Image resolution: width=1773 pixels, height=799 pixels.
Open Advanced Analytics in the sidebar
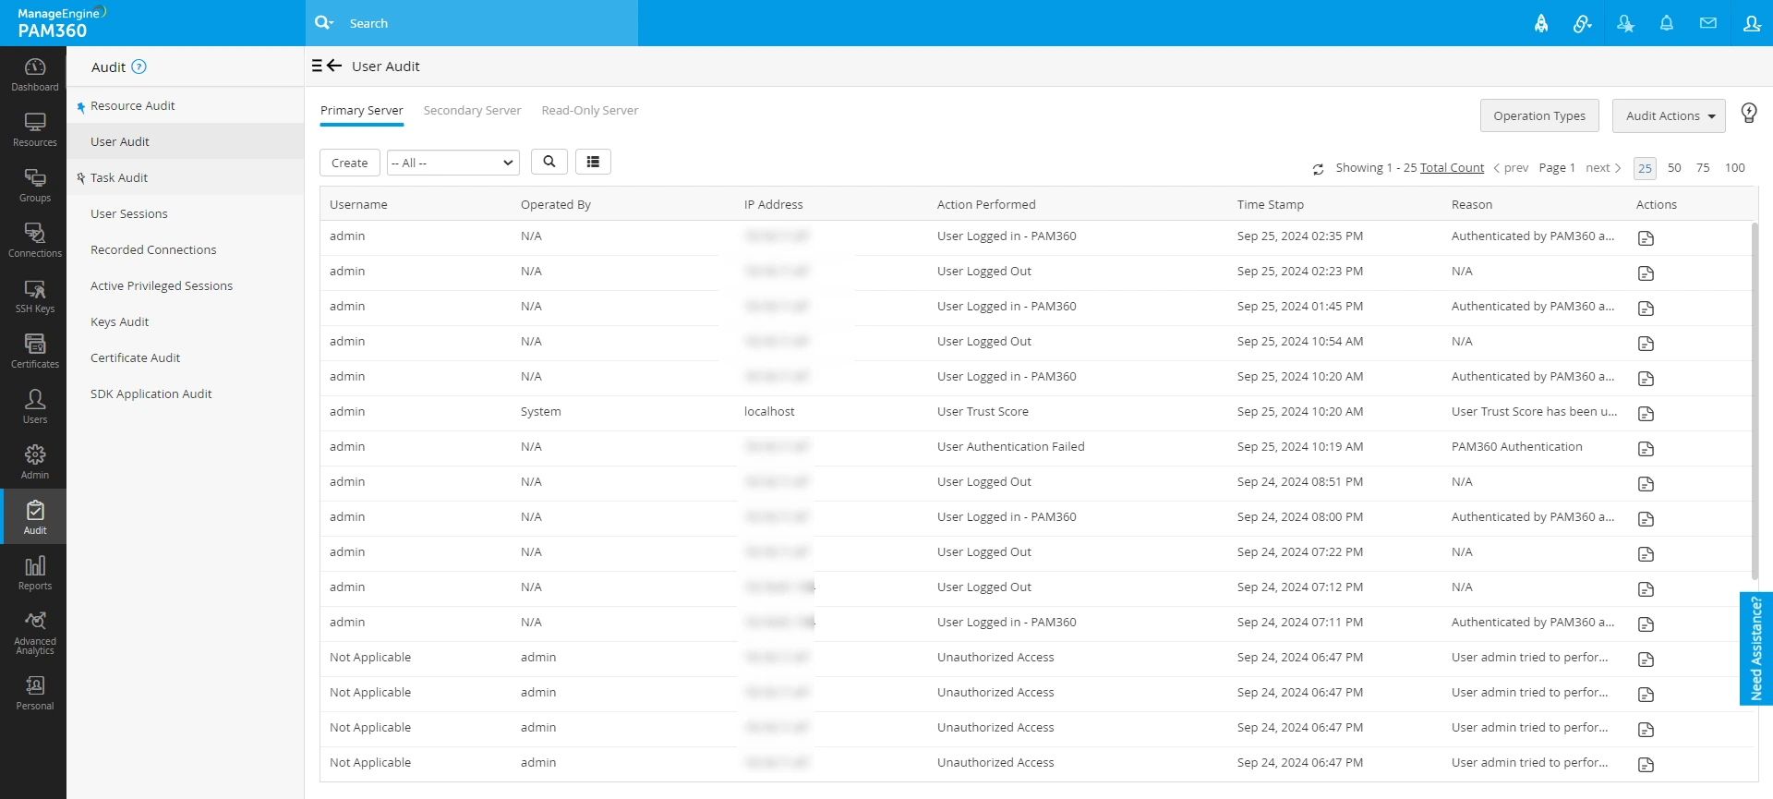pyautogui.click(x=34, y=633)
